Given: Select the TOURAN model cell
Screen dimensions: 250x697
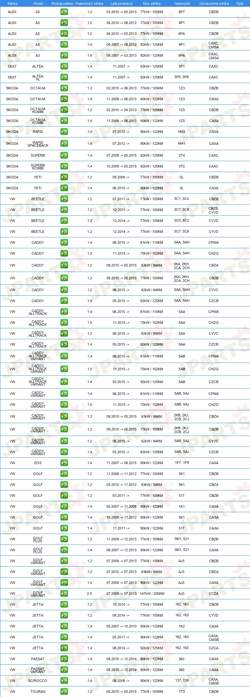Looking at the screenshot, I should 38,692.
